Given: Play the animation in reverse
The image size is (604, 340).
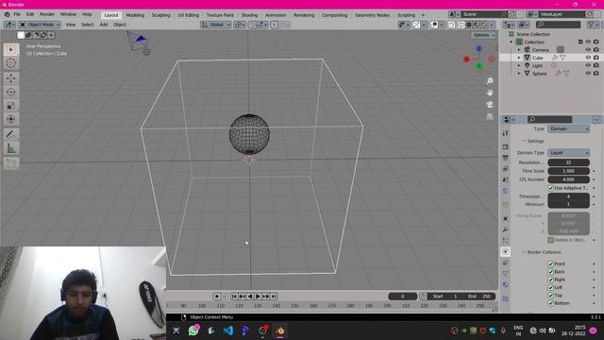Looking at the screenshot, I should point(250,296).
